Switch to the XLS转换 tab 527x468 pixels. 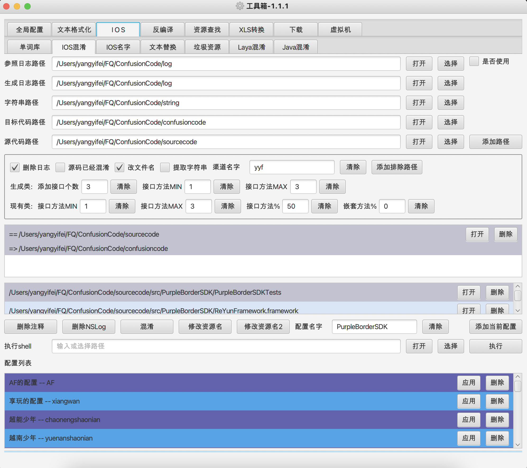252,30
